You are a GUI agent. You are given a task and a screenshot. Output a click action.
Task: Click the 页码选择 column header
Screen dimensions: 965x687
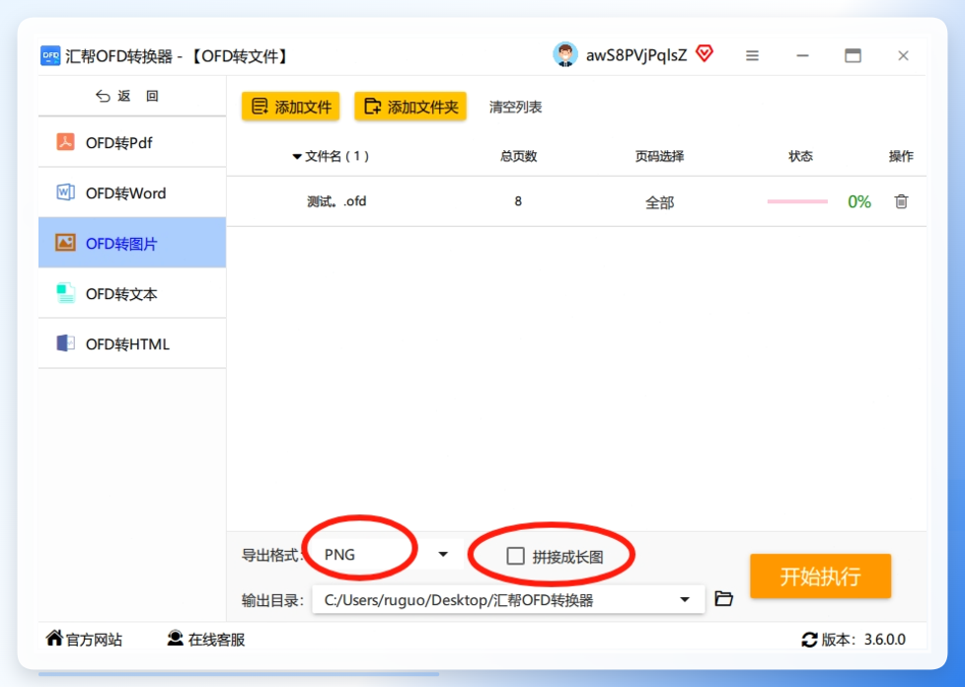pyautogui.click(x=659, y=156)
